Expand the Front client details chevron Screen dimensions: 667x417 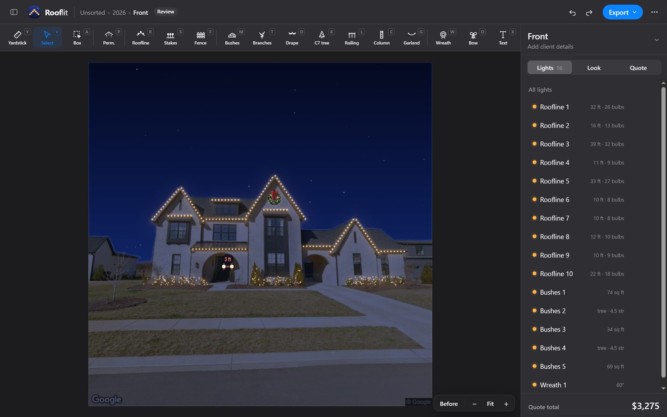click(657, 40)
